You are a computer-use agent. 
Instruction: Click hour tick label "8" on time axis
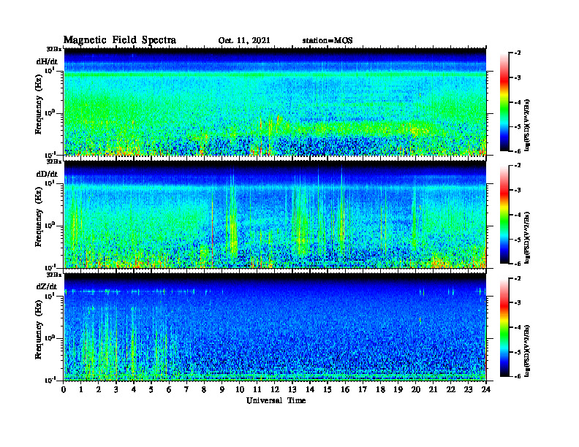tap(204, 390)
